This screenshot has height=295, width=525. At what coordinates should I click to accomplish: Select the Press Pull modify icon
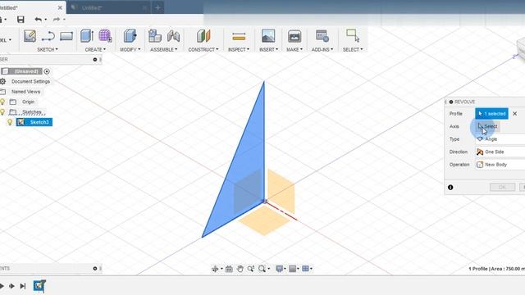click(x=130, y=36)
